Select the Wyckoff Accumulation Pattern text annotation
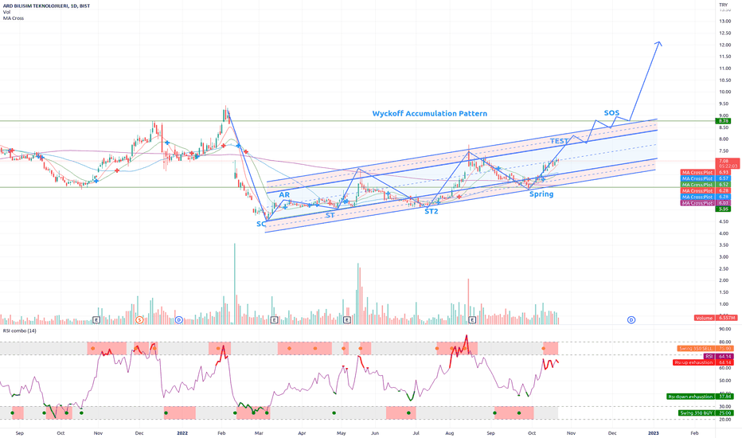This screenshot has width=742, height=438. (x=430, y=114)
